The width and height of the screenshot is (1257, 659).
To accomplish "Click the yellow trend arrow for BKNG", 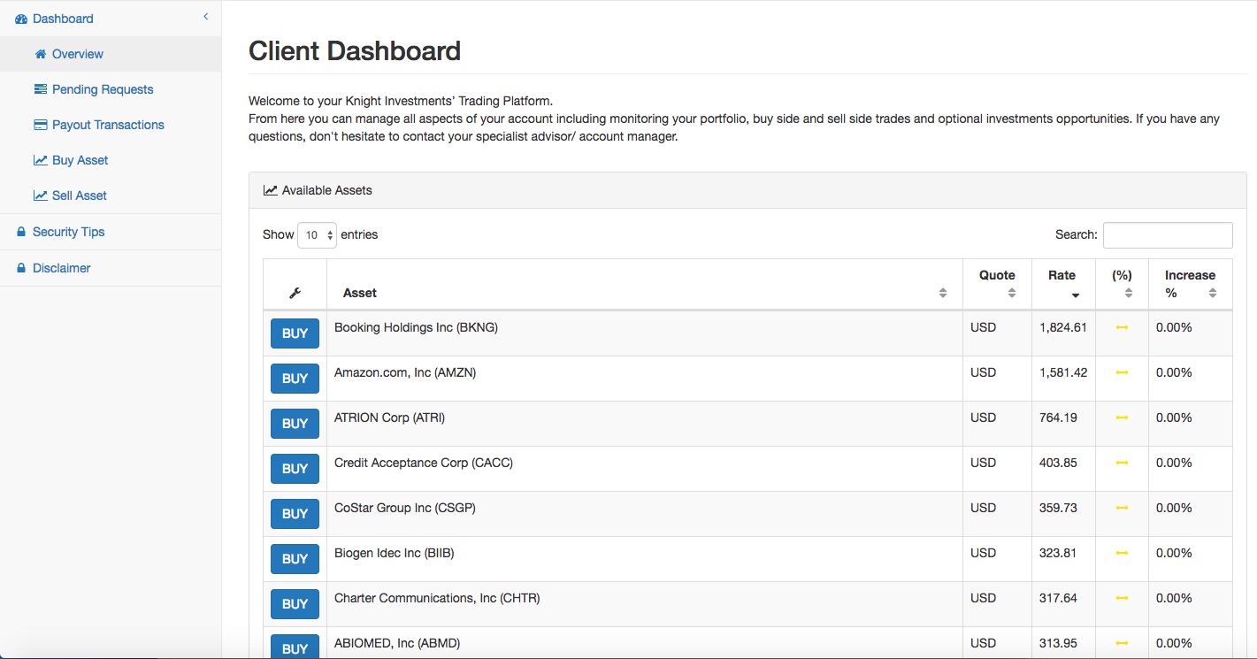I will coord(1122,327).
